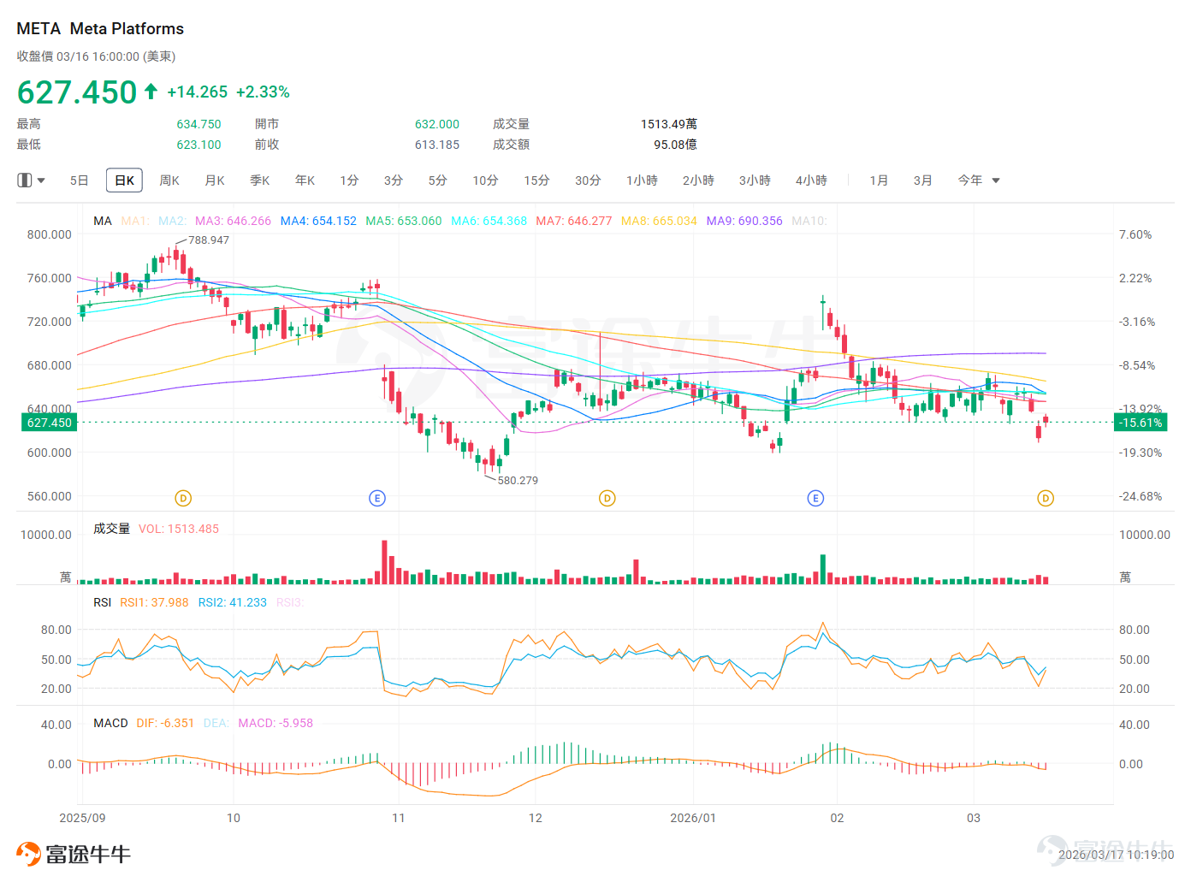Click the 613.185 previous close value
This screenshot has height=882, width=1191.
pyautogui.click(x=437, y=145)
